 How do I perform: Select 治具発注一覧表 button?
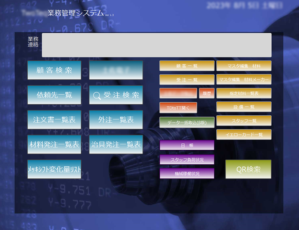coord(116,144)
